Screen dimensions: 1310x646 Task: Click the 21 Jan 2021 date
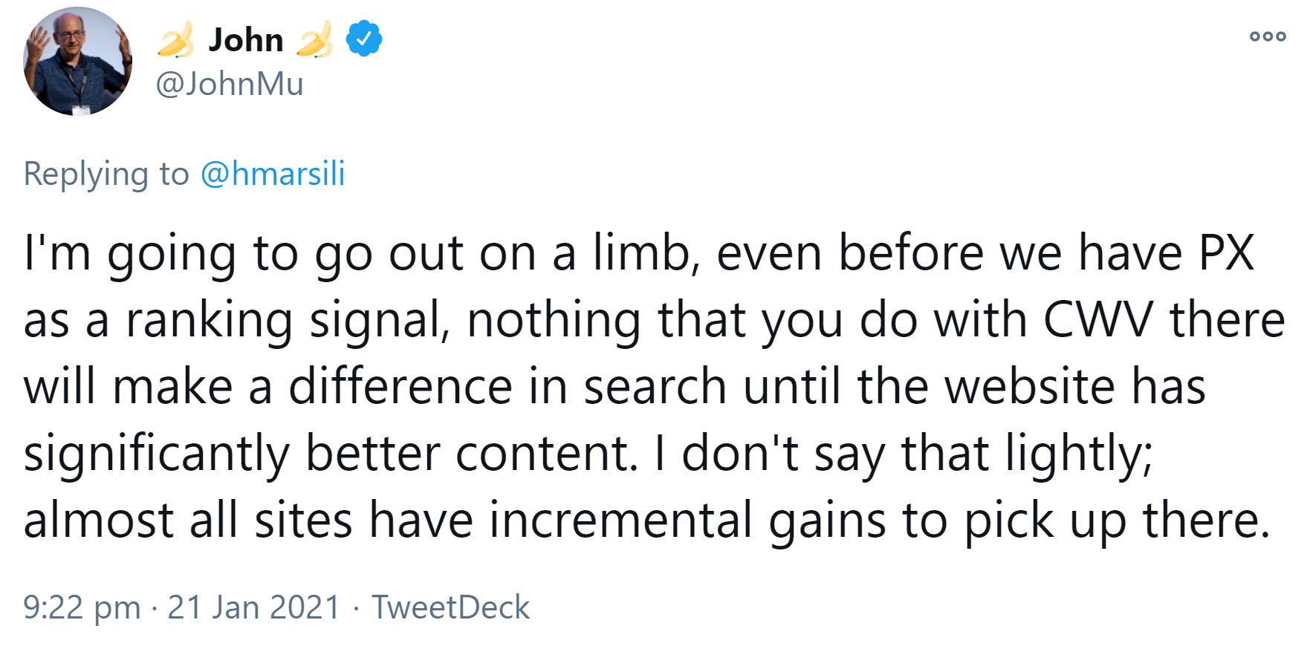pyautogui.click(x=253, y=607)
